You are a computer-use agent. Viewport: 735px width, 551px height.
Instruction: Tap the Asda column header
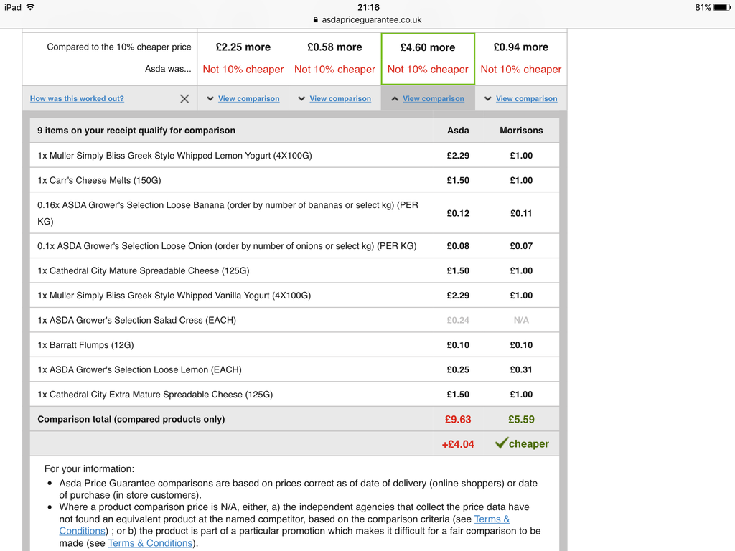[x=458, y=131]
